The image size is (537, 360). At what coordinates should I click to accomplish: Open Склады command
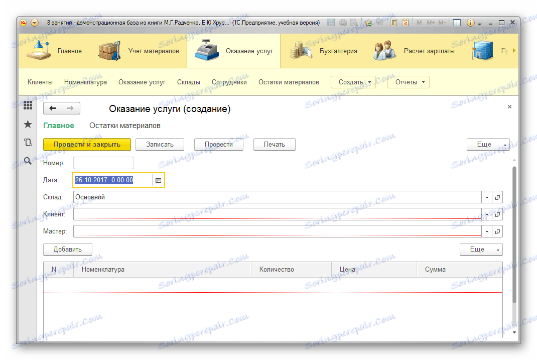point(188,82)
